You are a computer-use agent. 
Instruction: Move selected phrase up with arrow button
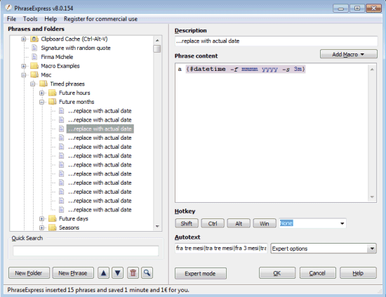coord(104,273)
